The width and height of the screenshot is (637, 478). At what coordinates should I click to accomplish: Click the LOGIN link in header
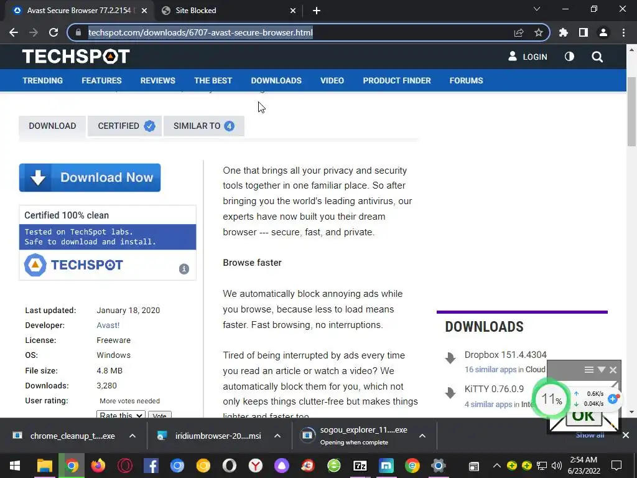[x=528, y=57]
